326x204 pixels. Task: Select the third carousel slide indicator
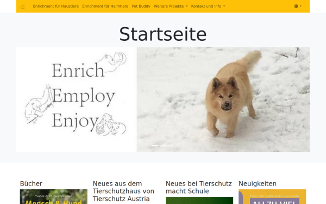coord(171,145)
